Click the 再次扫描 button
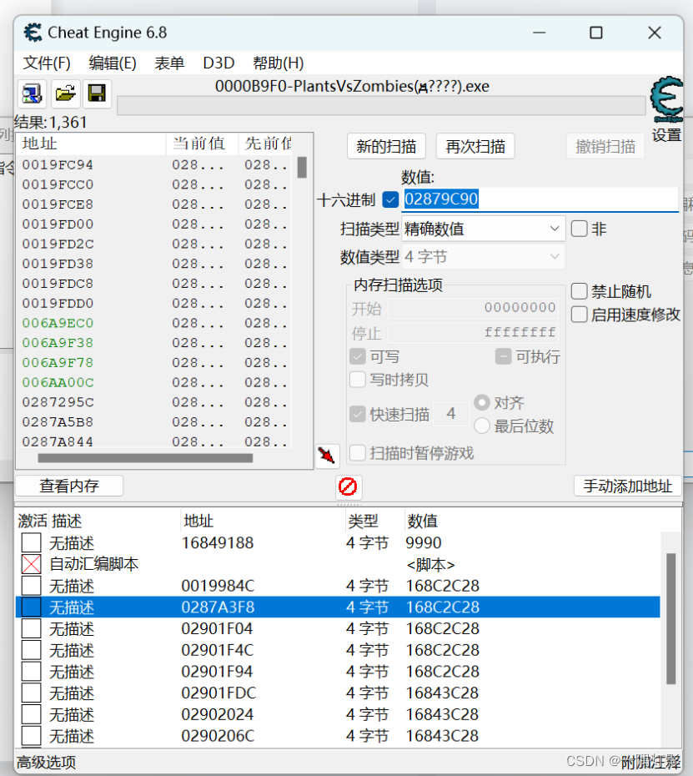Viewport: 693px width, 776px height. 475,147
